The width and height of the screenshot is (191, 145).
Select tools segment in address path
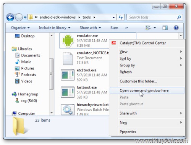pos(87,17)
